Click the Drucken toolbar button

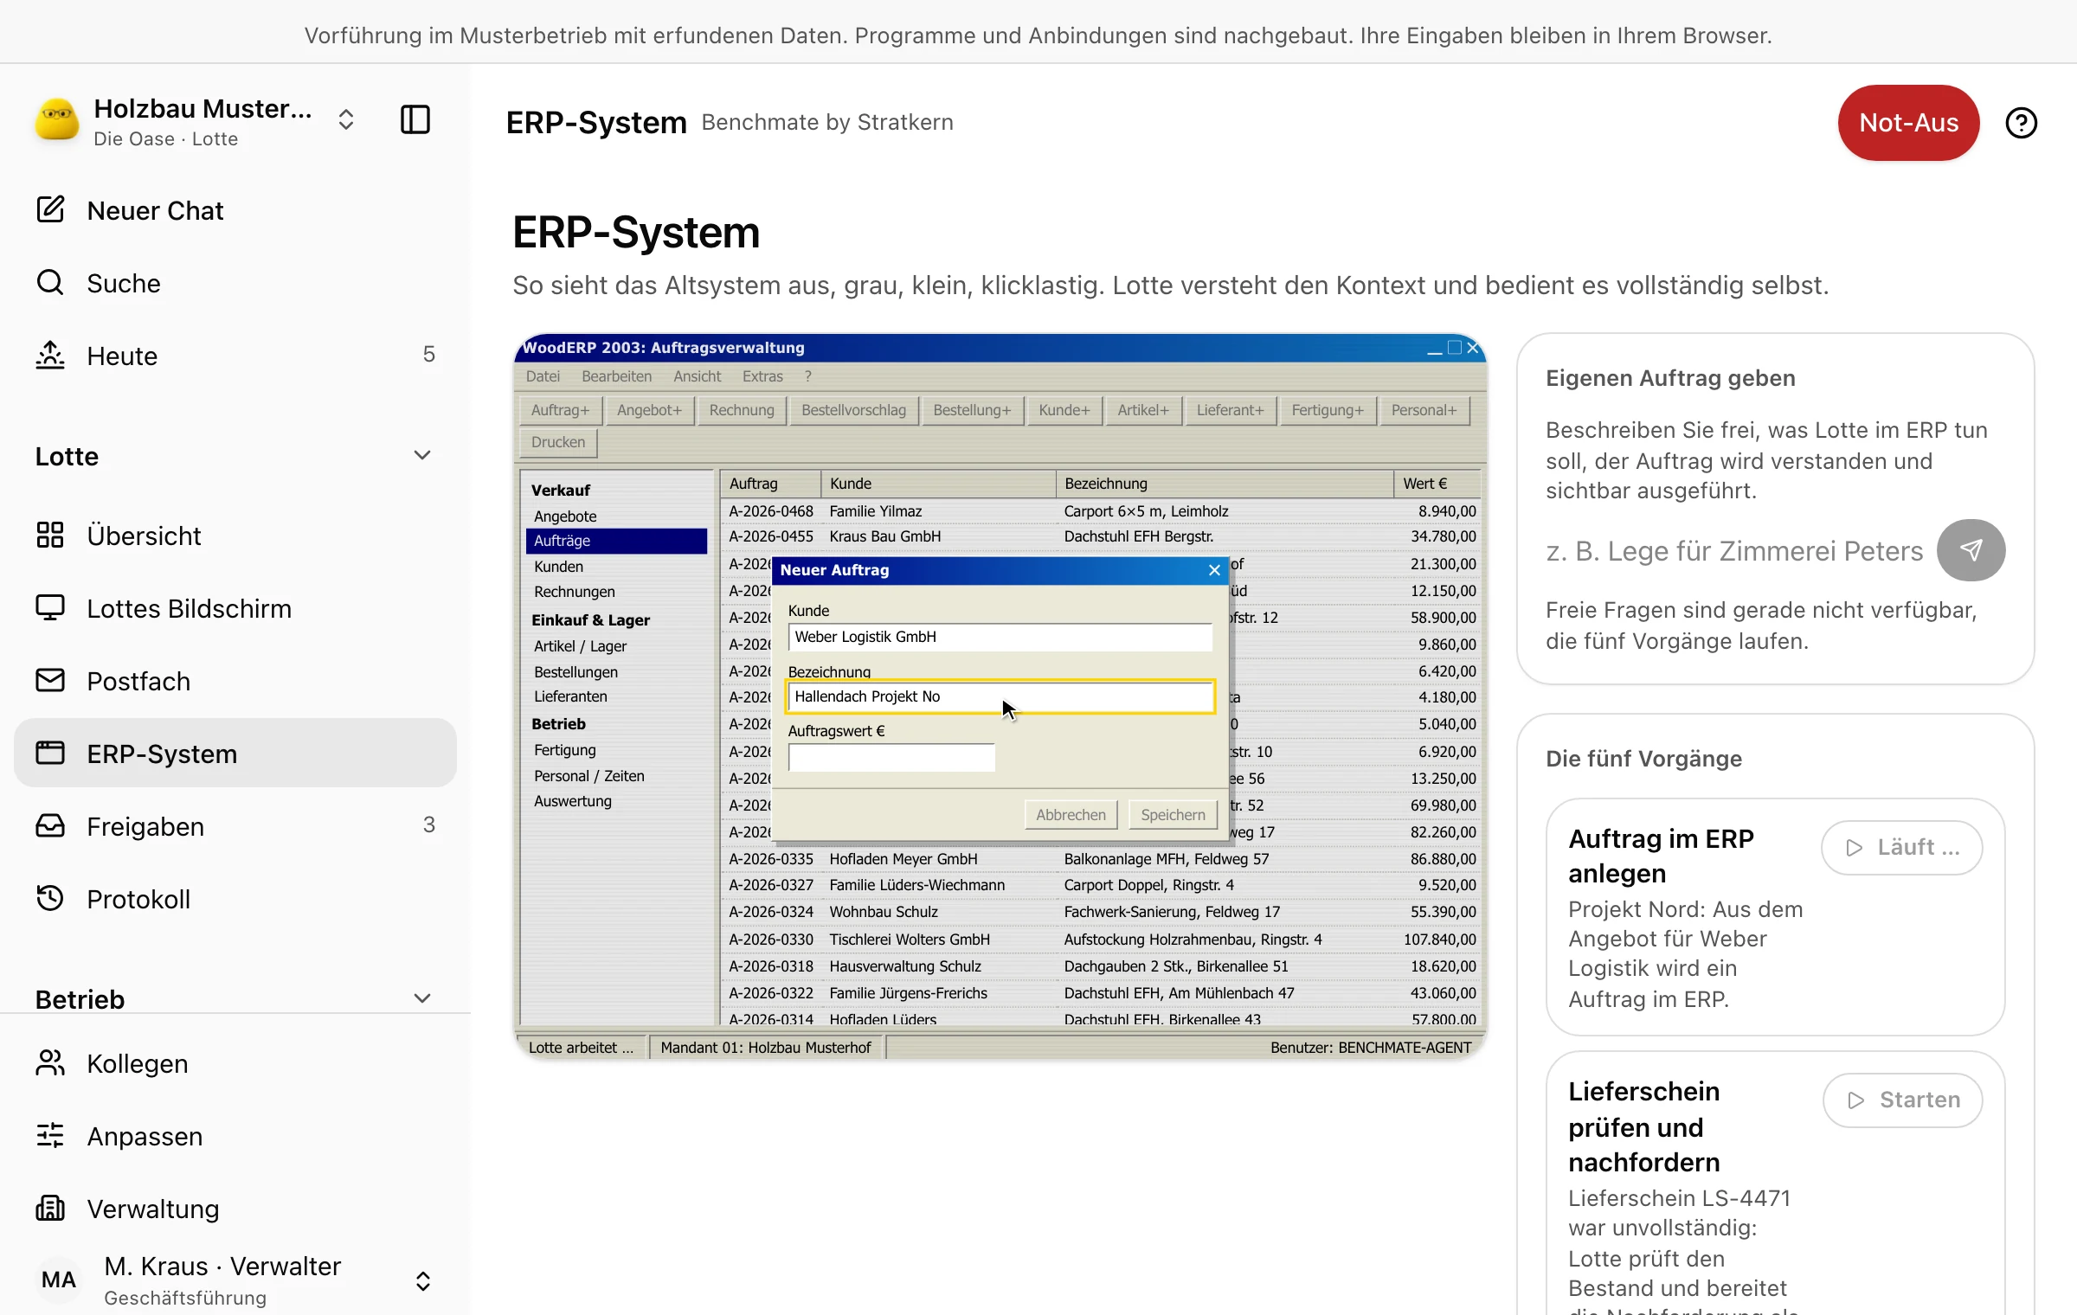click(x=558, y=442)
